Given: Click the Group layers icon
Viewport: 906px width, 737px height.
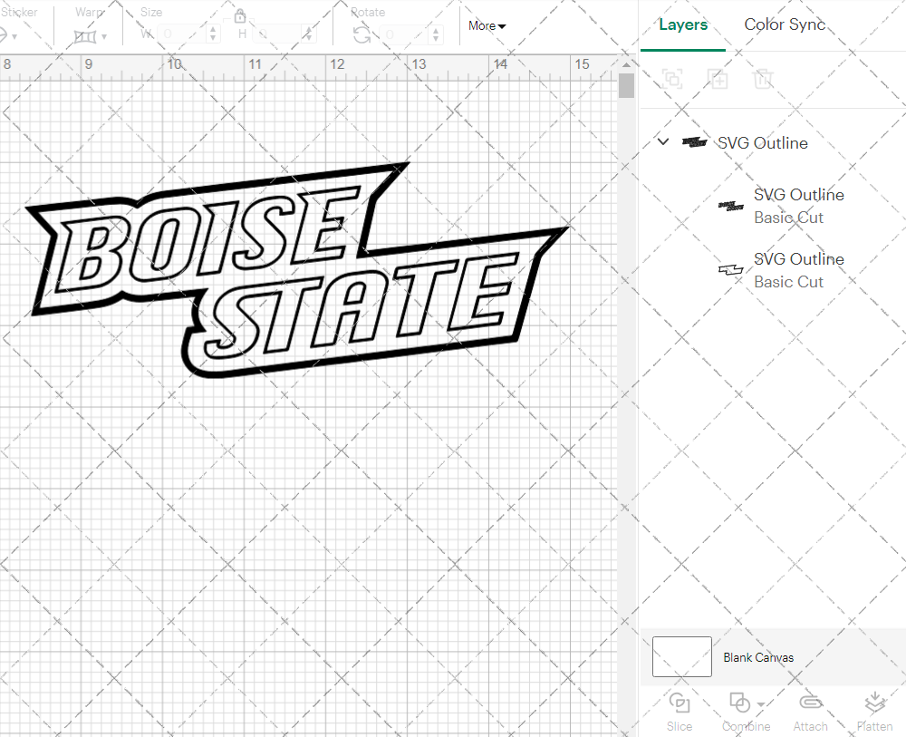Looking at the screenshot, I should point(672,80).
